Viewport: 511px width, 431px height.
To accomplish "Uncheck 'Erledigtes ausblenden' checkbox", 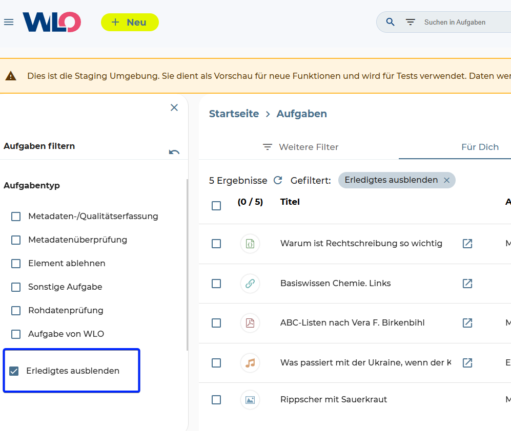I will pos(14,371).
